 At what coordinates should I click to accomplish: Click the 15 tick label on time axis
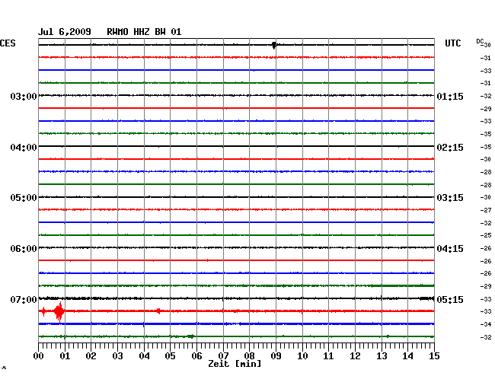434,356
